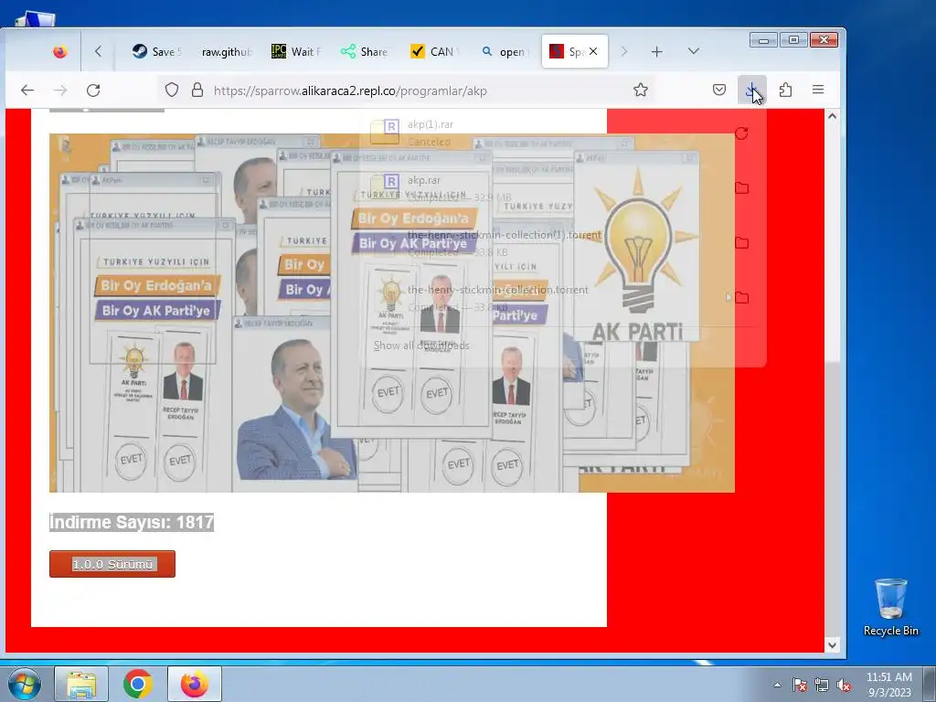This screenshot has width=936, height=702.
Task: Go forward one page
Action: [x=60, y=90]
